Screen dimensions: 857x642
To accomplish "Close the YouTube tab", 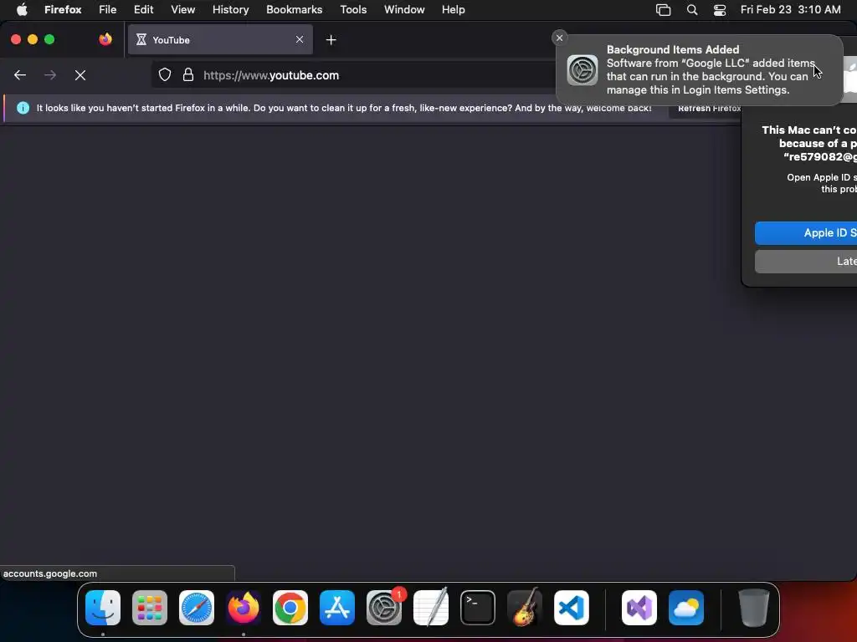I will click(x=300, y=39).
